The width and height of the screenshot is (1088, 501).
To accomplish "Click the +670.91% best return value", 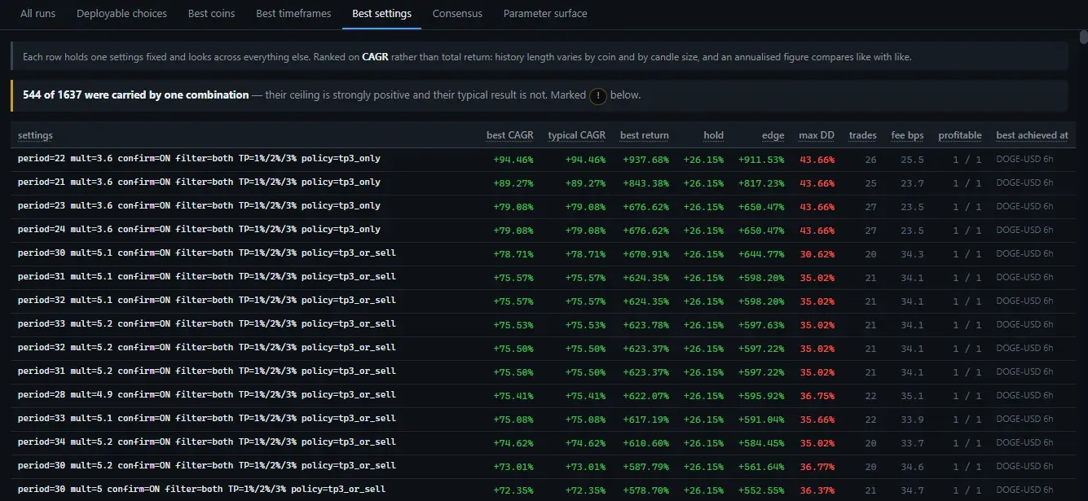I will click(646, 254).
